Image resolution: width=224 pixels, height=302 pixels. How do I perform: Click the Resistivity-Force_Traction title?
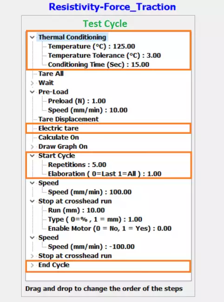click(x=112, y=7)
